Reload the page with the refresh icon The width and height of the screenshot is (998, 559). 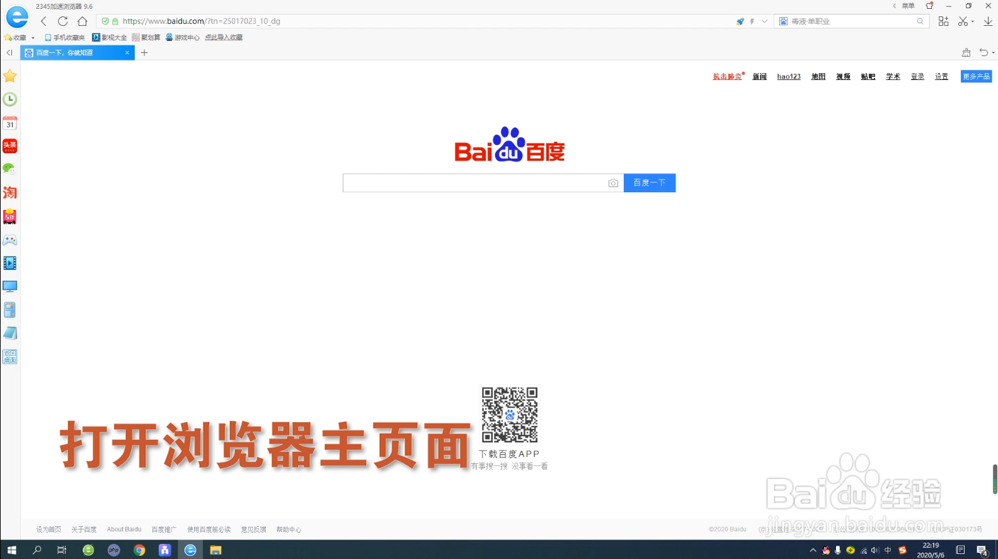point(62,21)
